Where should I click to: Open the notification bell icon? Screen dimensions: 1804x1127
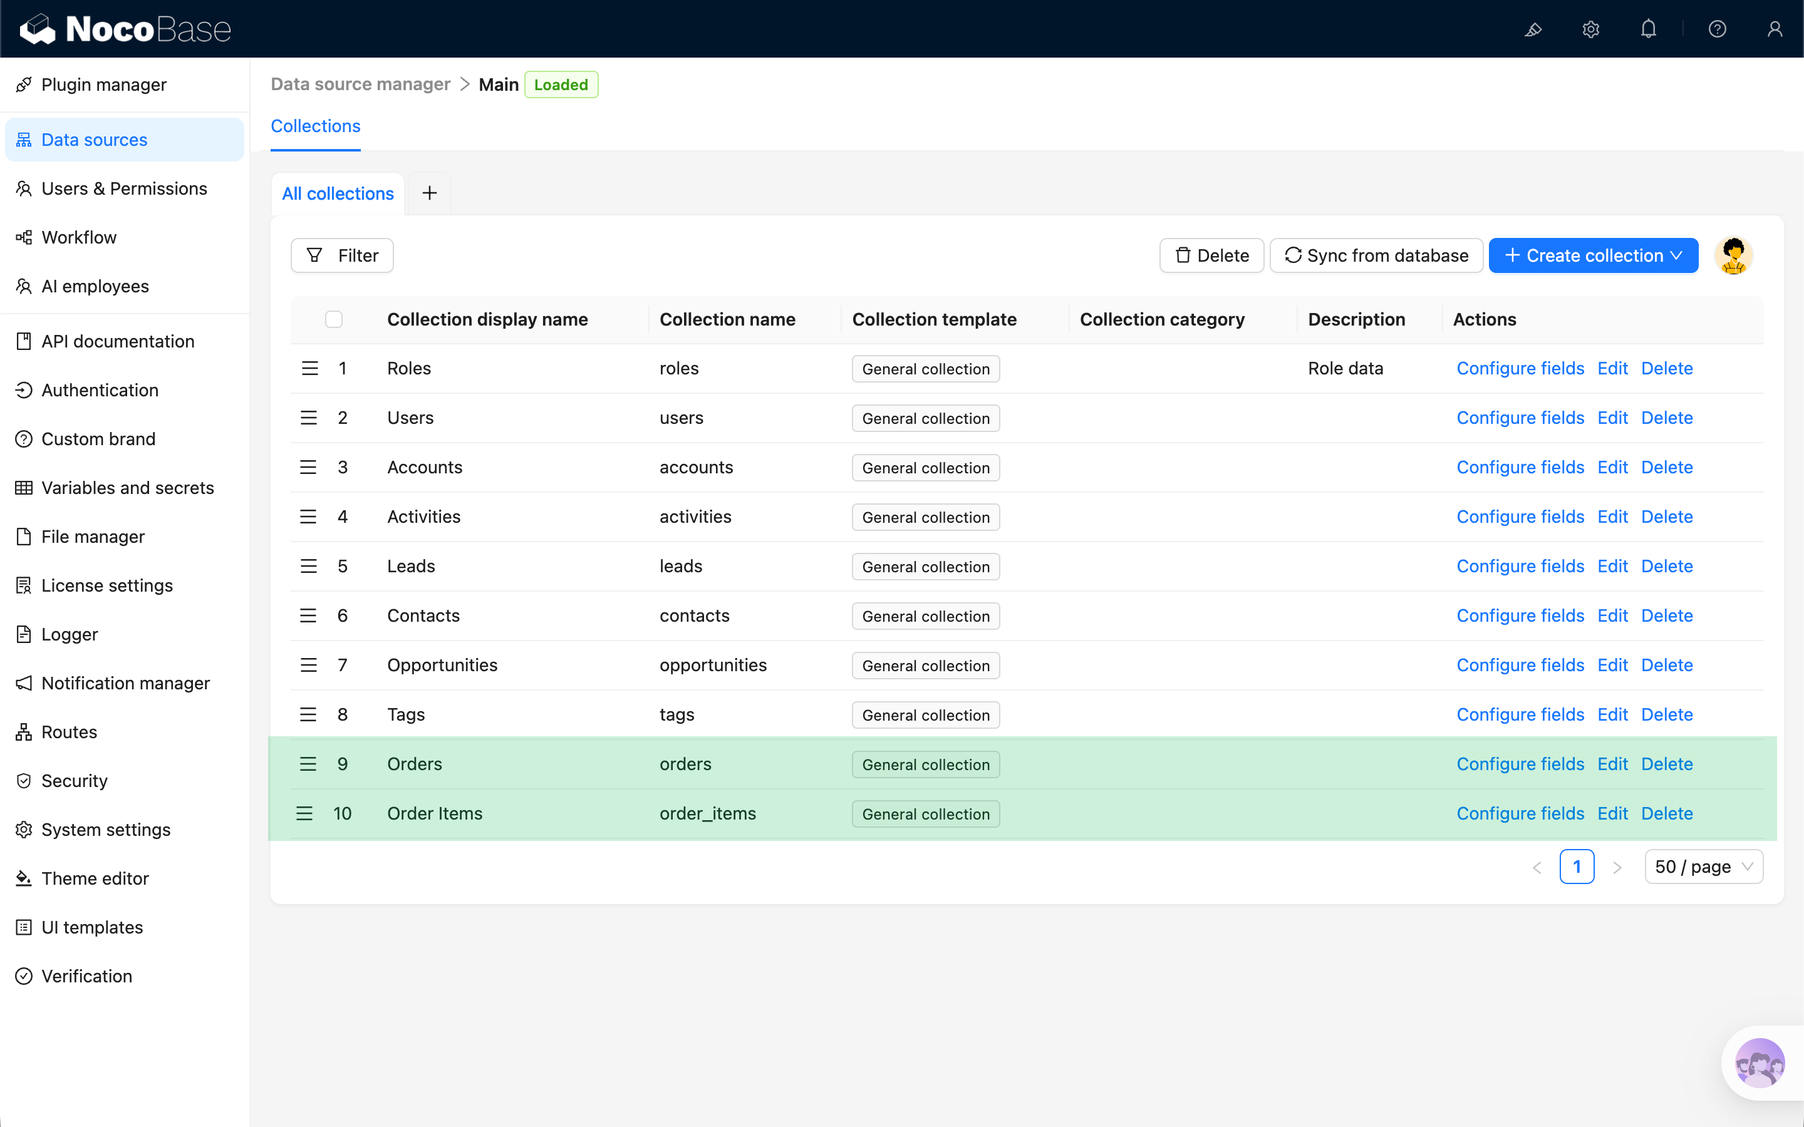tap(1648, 29)
